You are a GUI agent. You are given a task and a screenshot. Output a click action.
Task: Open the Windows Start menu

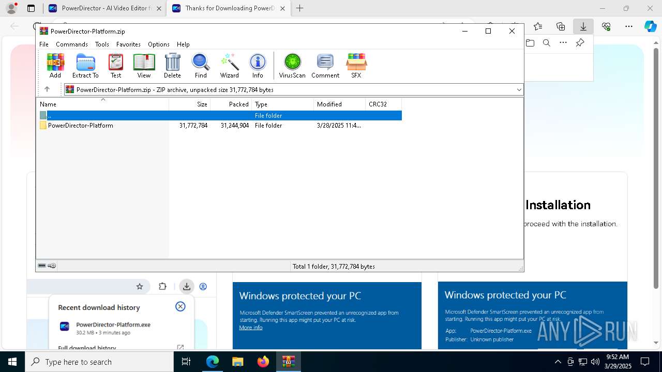coord(12,362)
